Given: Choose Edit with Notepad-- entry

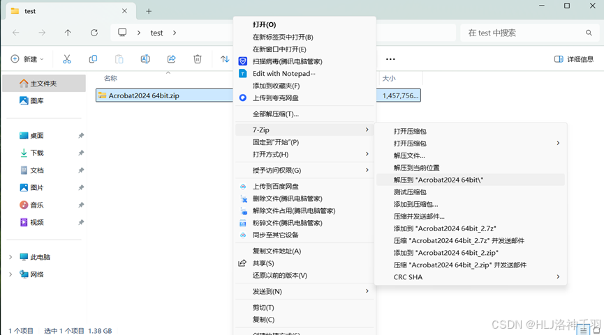Looking at the screenshot, I should (x=305, y=73).
